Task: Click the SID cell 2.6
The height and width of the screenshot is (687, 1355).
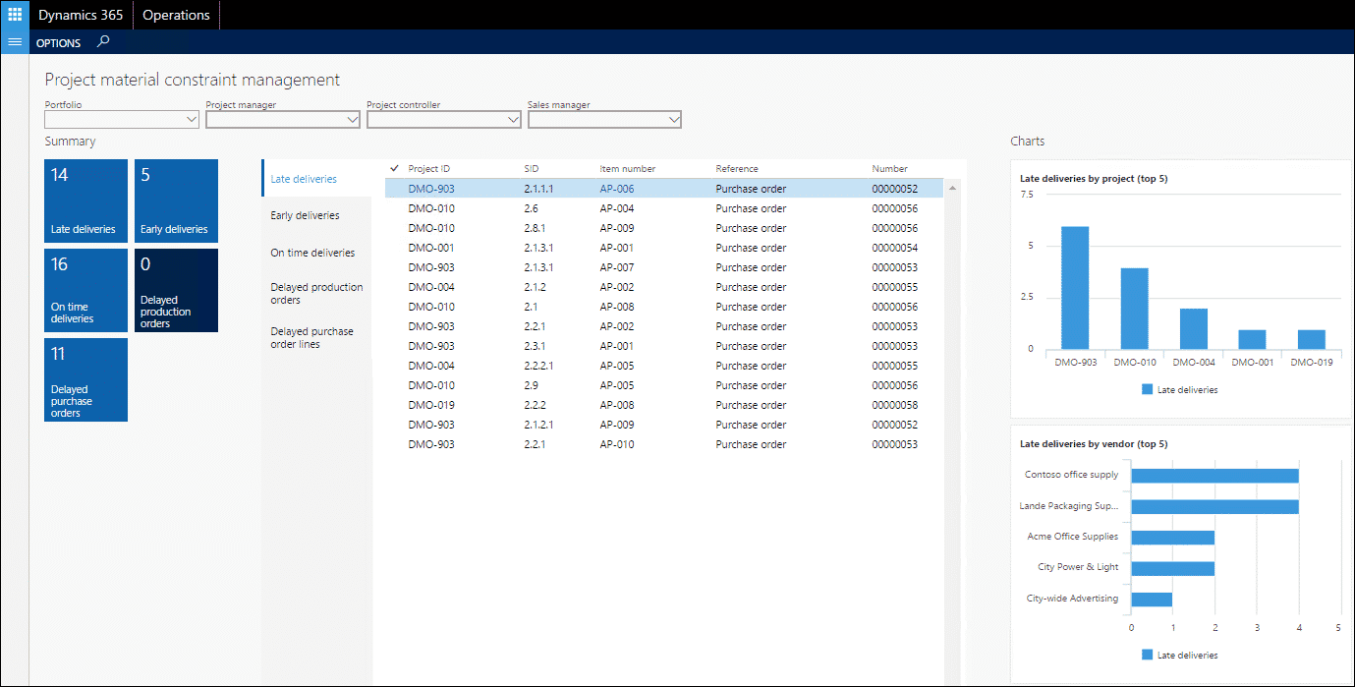Action: click(532, 208)
